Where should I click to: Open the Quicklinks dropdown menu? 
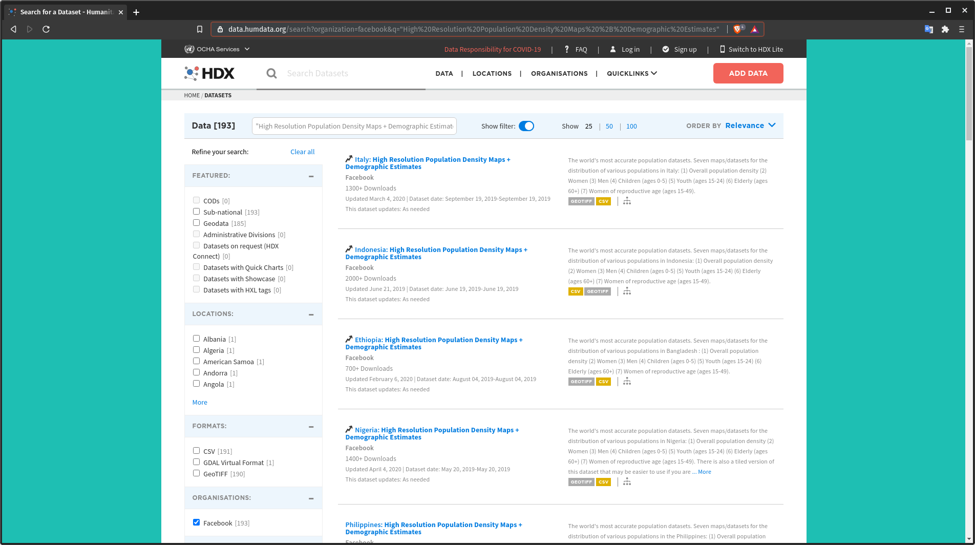(632, 73)
